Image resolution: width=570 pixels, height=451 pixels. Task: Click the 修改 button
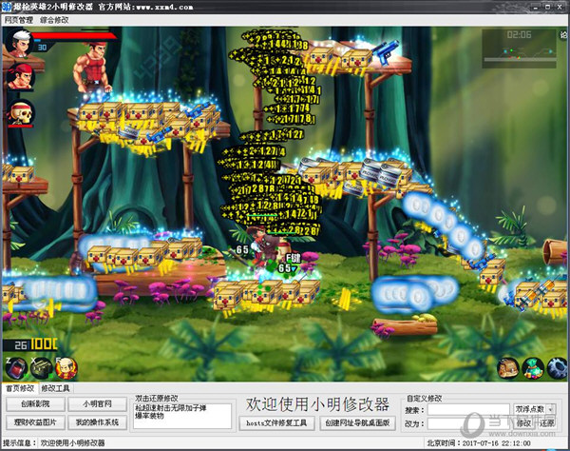[x=523, y=423]
